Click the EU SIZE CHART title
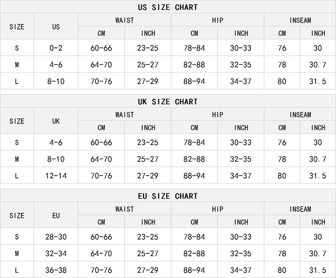 168,196
